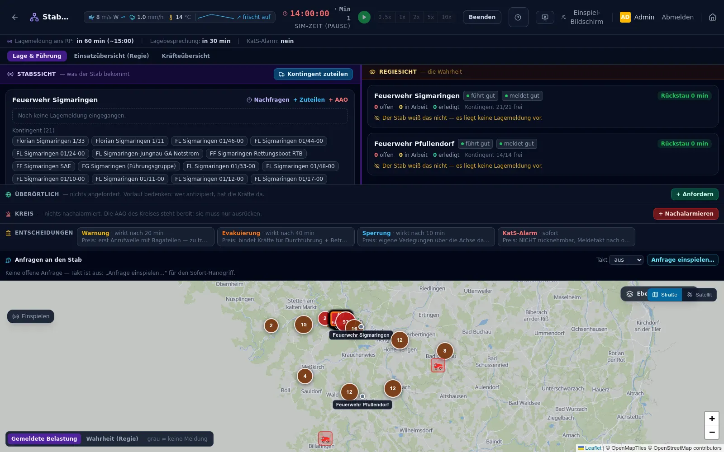Image resolution: width=724 pixels, height=452 pixels.
Task: Set simulation speed to 10x
Action: tap(447, 17)
